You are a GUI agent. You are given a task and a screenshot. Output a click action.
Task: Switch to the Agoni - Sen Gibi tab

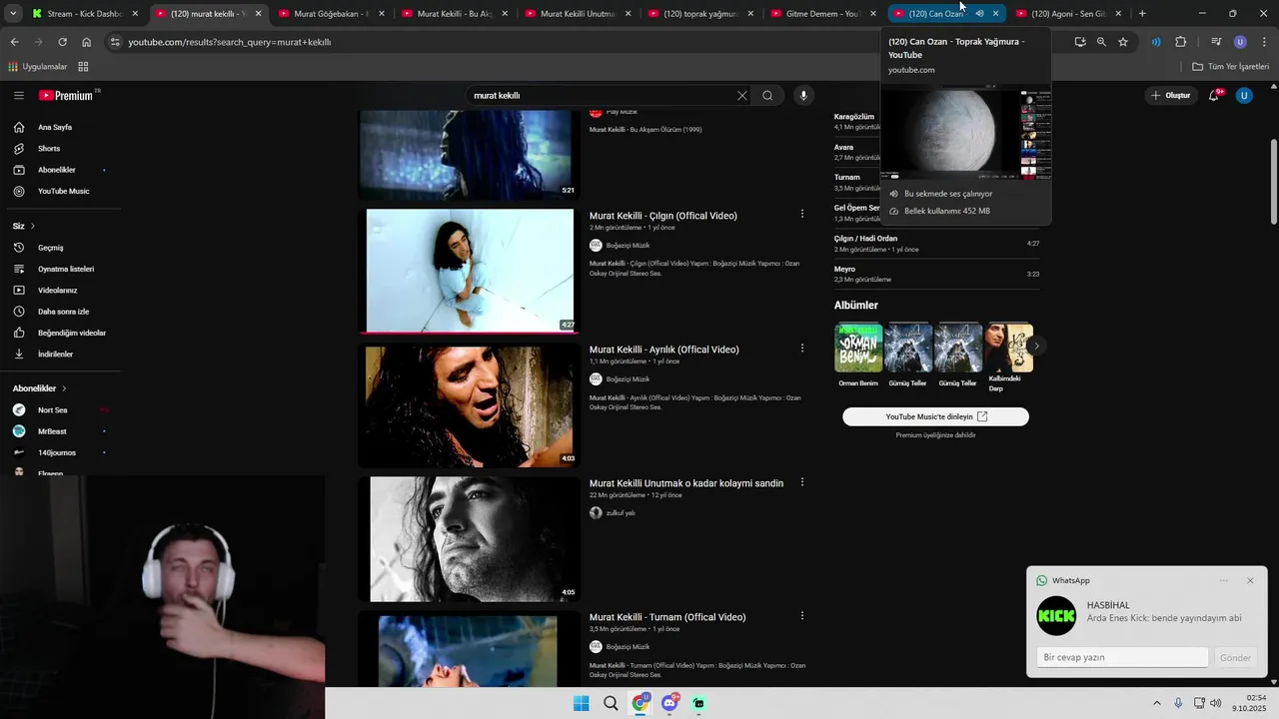(1068, 14)
